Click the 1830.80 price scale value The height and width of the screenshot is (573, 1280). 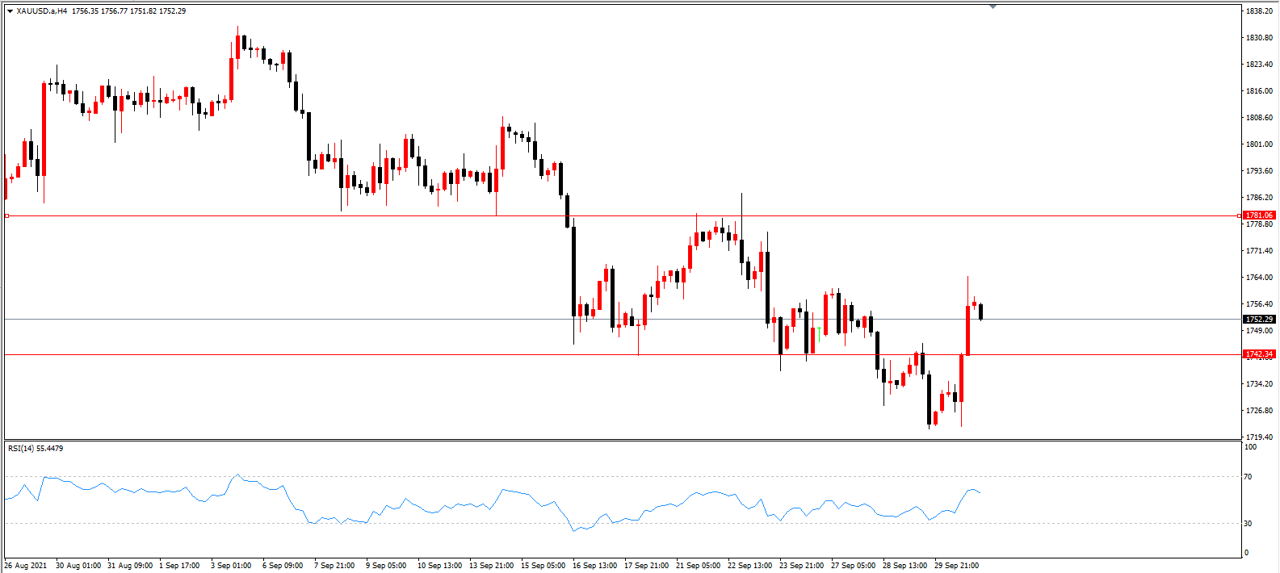1260,38
